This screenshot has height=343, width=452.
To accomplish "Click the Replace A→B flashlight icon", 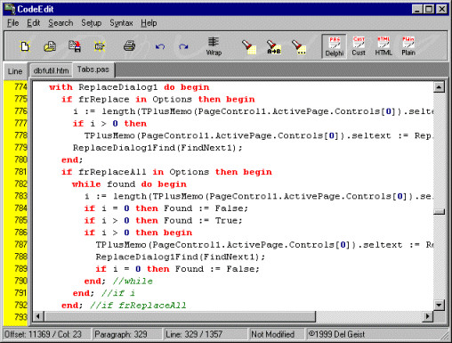I will pos(274,46).
